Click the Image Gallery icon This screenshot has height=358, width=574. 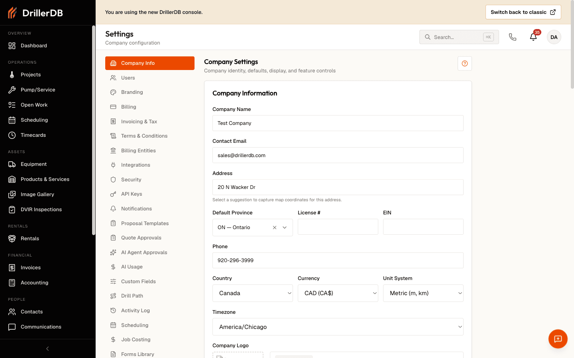12,195
